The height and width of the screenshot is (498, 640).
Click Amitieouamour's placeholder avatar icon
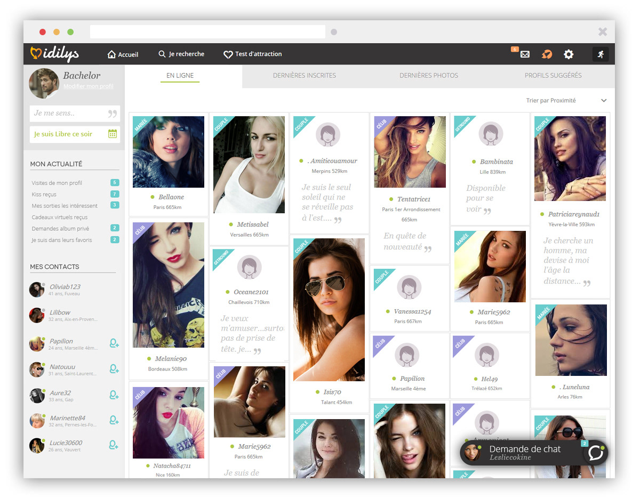point(329,134)
